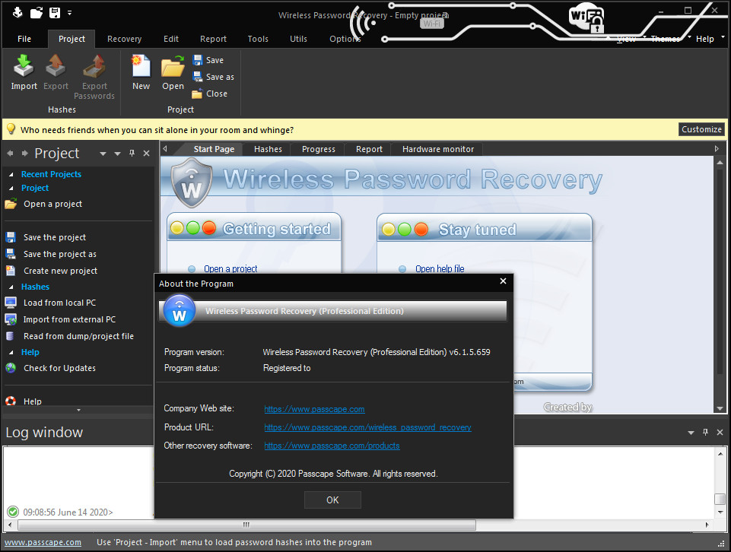Click Save in the Project ribbon group
731x552 pixels.
[208, 60]
